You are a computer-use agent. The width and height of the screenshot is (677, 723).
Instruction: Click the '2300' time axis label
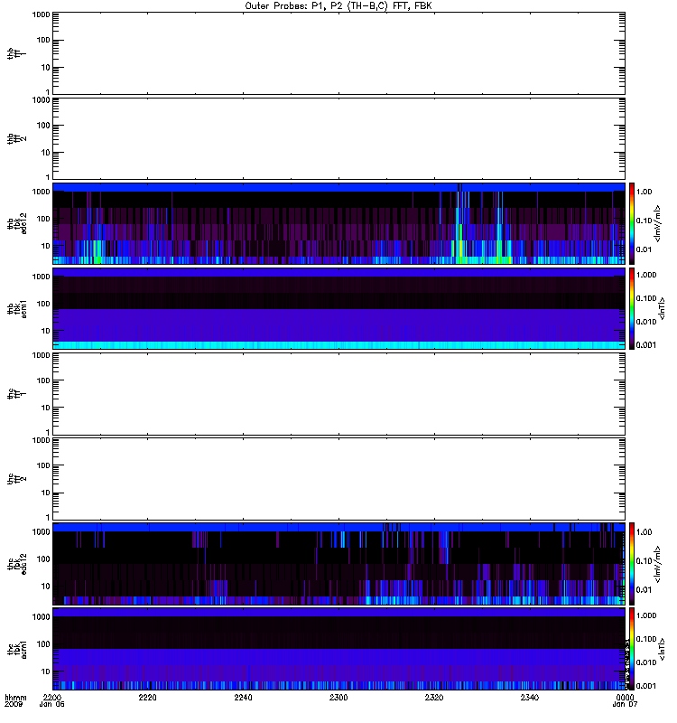338,698
